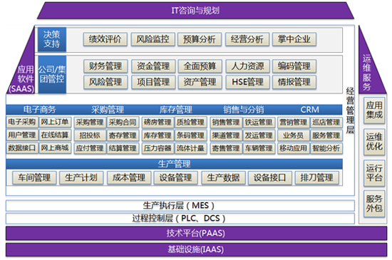This screenshot has width=392, height=260.
Task: Open the 预算分析 module
Action: (x=200, y=39)
